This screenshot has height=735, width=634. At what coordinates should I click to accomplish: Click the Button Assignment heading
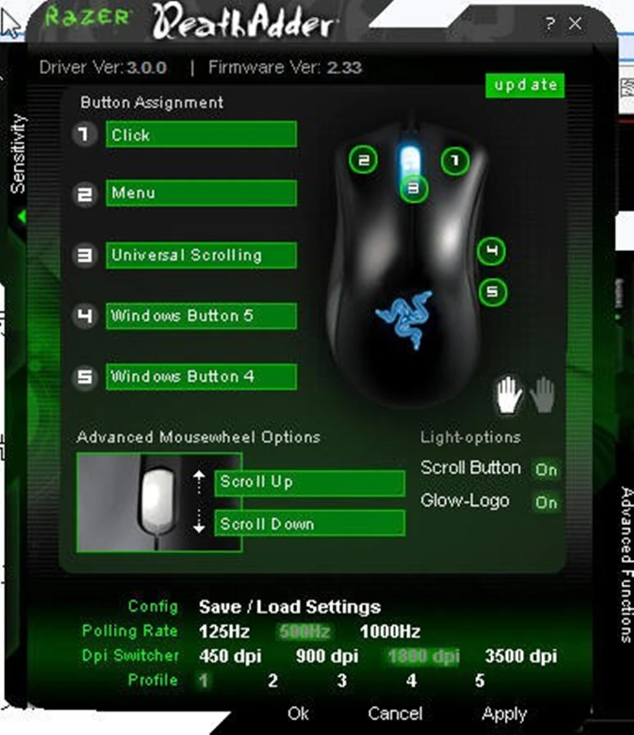[x=151, y=103]
